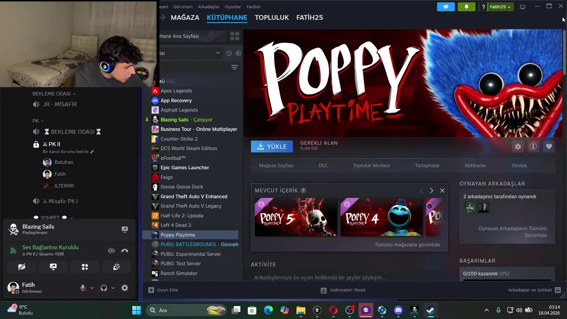Open the Mağaza Sayfası tab
Viewport: 567px width, 319px height.
(x=276, y=165)
